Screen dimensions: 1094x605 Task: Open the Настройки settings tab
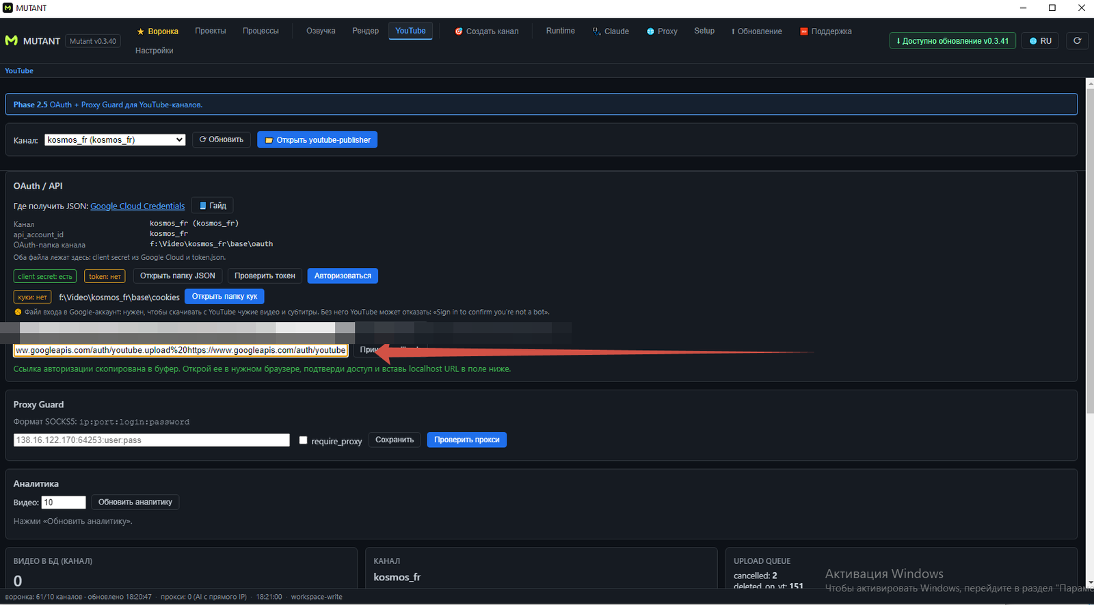pos(155,51)
